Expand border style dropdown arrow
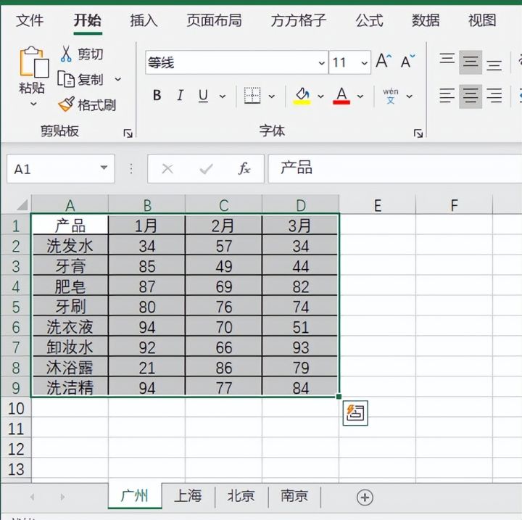This screenshot has width=522, height=520. click(272, 96)
